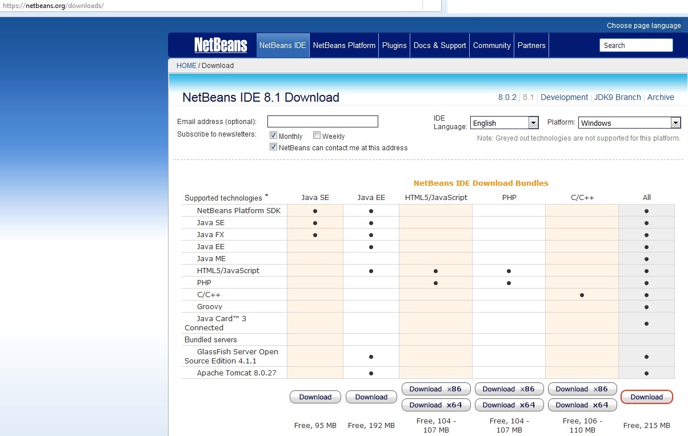The image size is (688, 436).
Task: Download C/C++ x64 bundle
Action: (x=582, y=405)
